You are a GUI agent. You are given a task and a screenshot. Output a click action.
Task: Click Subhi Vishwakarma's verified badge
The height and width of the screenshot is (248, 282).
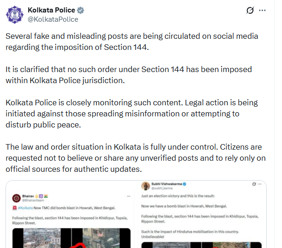click(184, 184)
